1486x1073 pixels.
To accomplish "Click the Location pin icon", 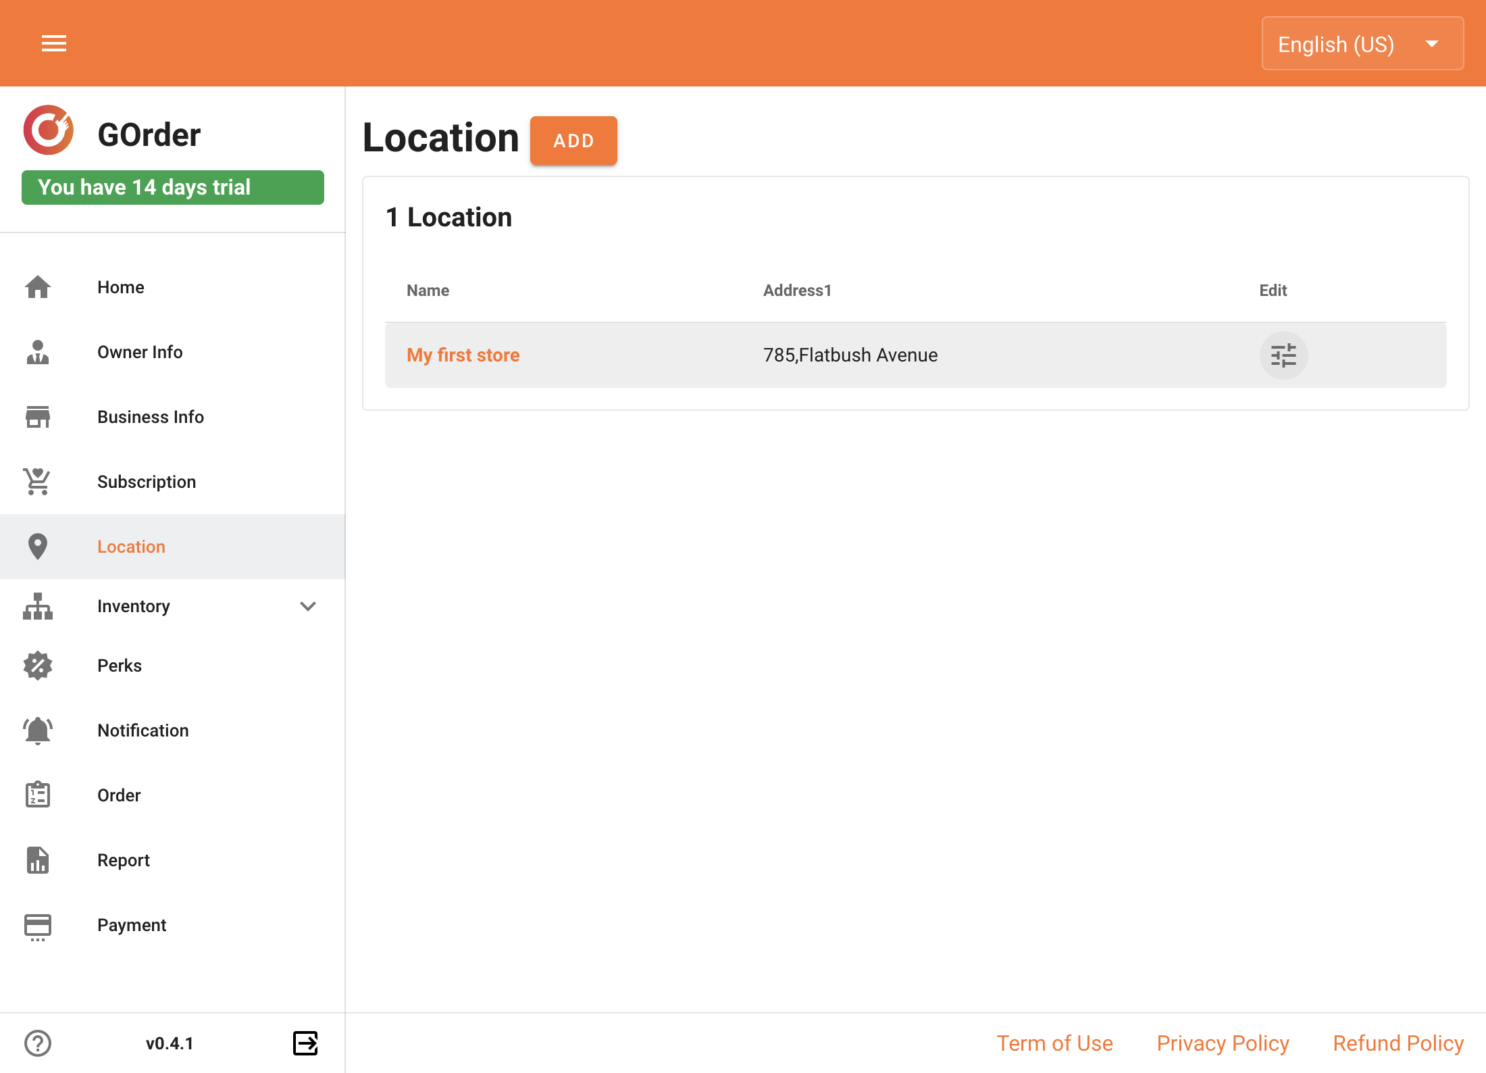I will [38, 547].
